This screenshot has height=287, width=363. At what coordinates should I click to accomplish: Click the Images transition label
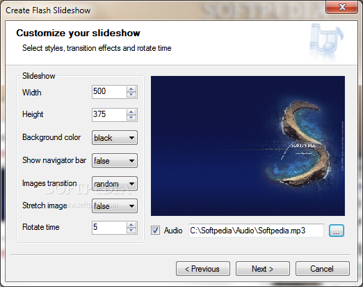tap(49, 183)
